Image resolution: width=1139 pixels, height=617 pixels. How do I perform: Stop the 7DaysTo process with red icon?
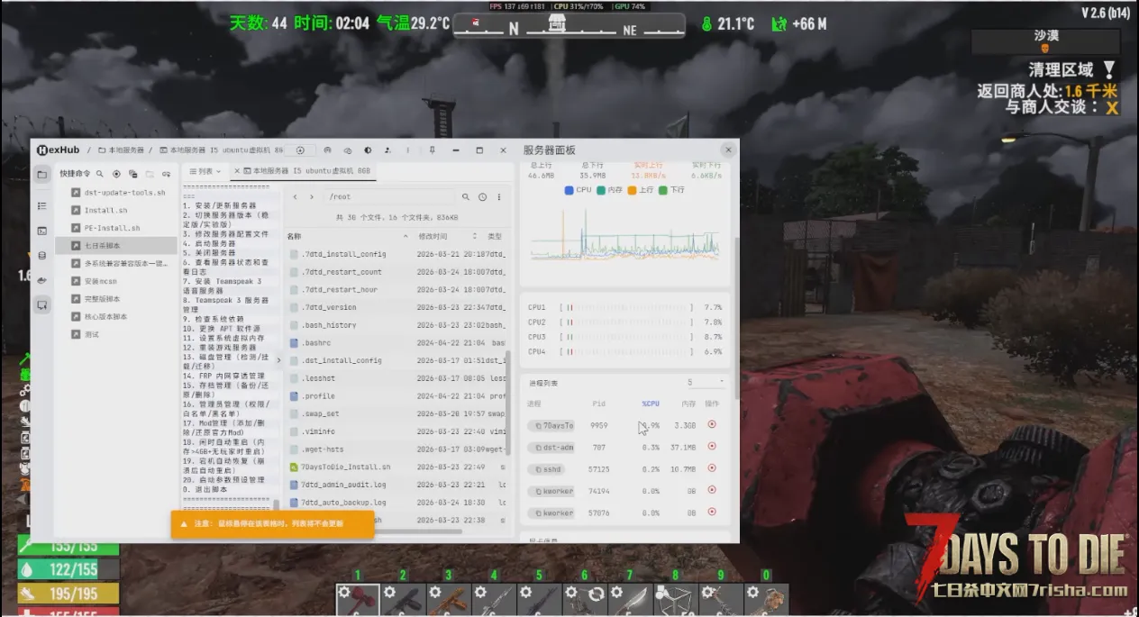coord(712,424)
